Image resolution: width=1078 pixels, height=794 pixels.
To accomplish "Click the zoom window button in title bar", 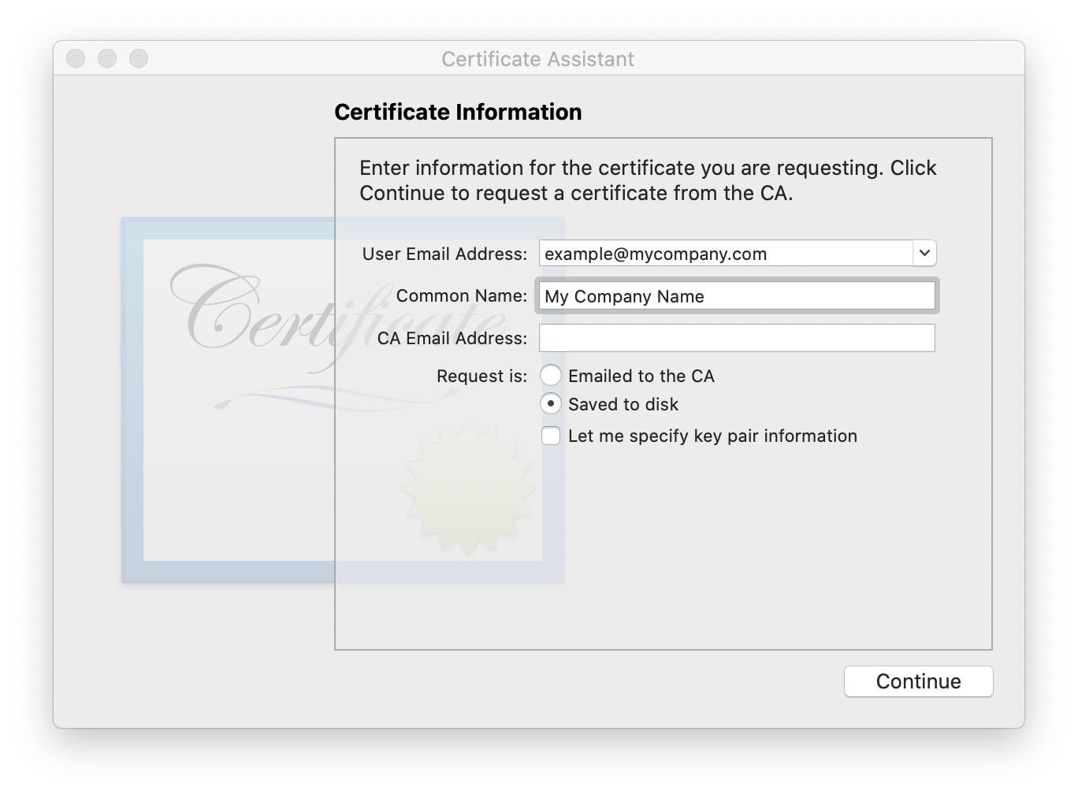I will (x=139, y=58).
